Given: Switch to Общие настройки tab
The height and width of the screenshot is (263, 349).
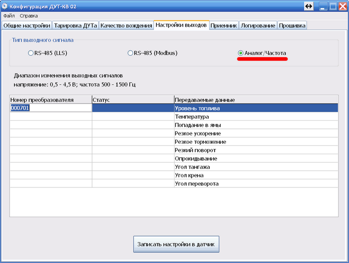Looking at the screenshot, I should (27, 26).
